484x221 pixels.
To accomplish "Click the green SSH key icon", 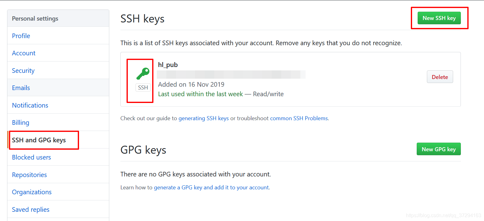I will [143, 74].
